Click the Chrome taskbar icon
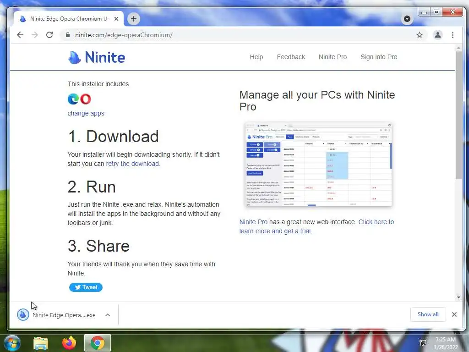 click(97, 343)
